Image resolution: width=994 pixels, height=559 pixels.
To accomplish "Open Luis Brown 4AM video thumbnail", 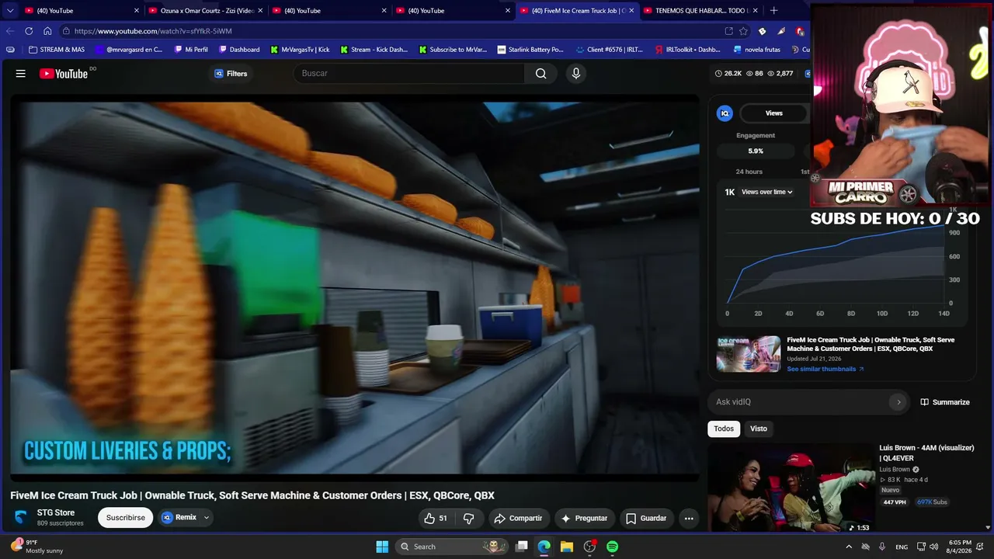I will coord(791,488).
